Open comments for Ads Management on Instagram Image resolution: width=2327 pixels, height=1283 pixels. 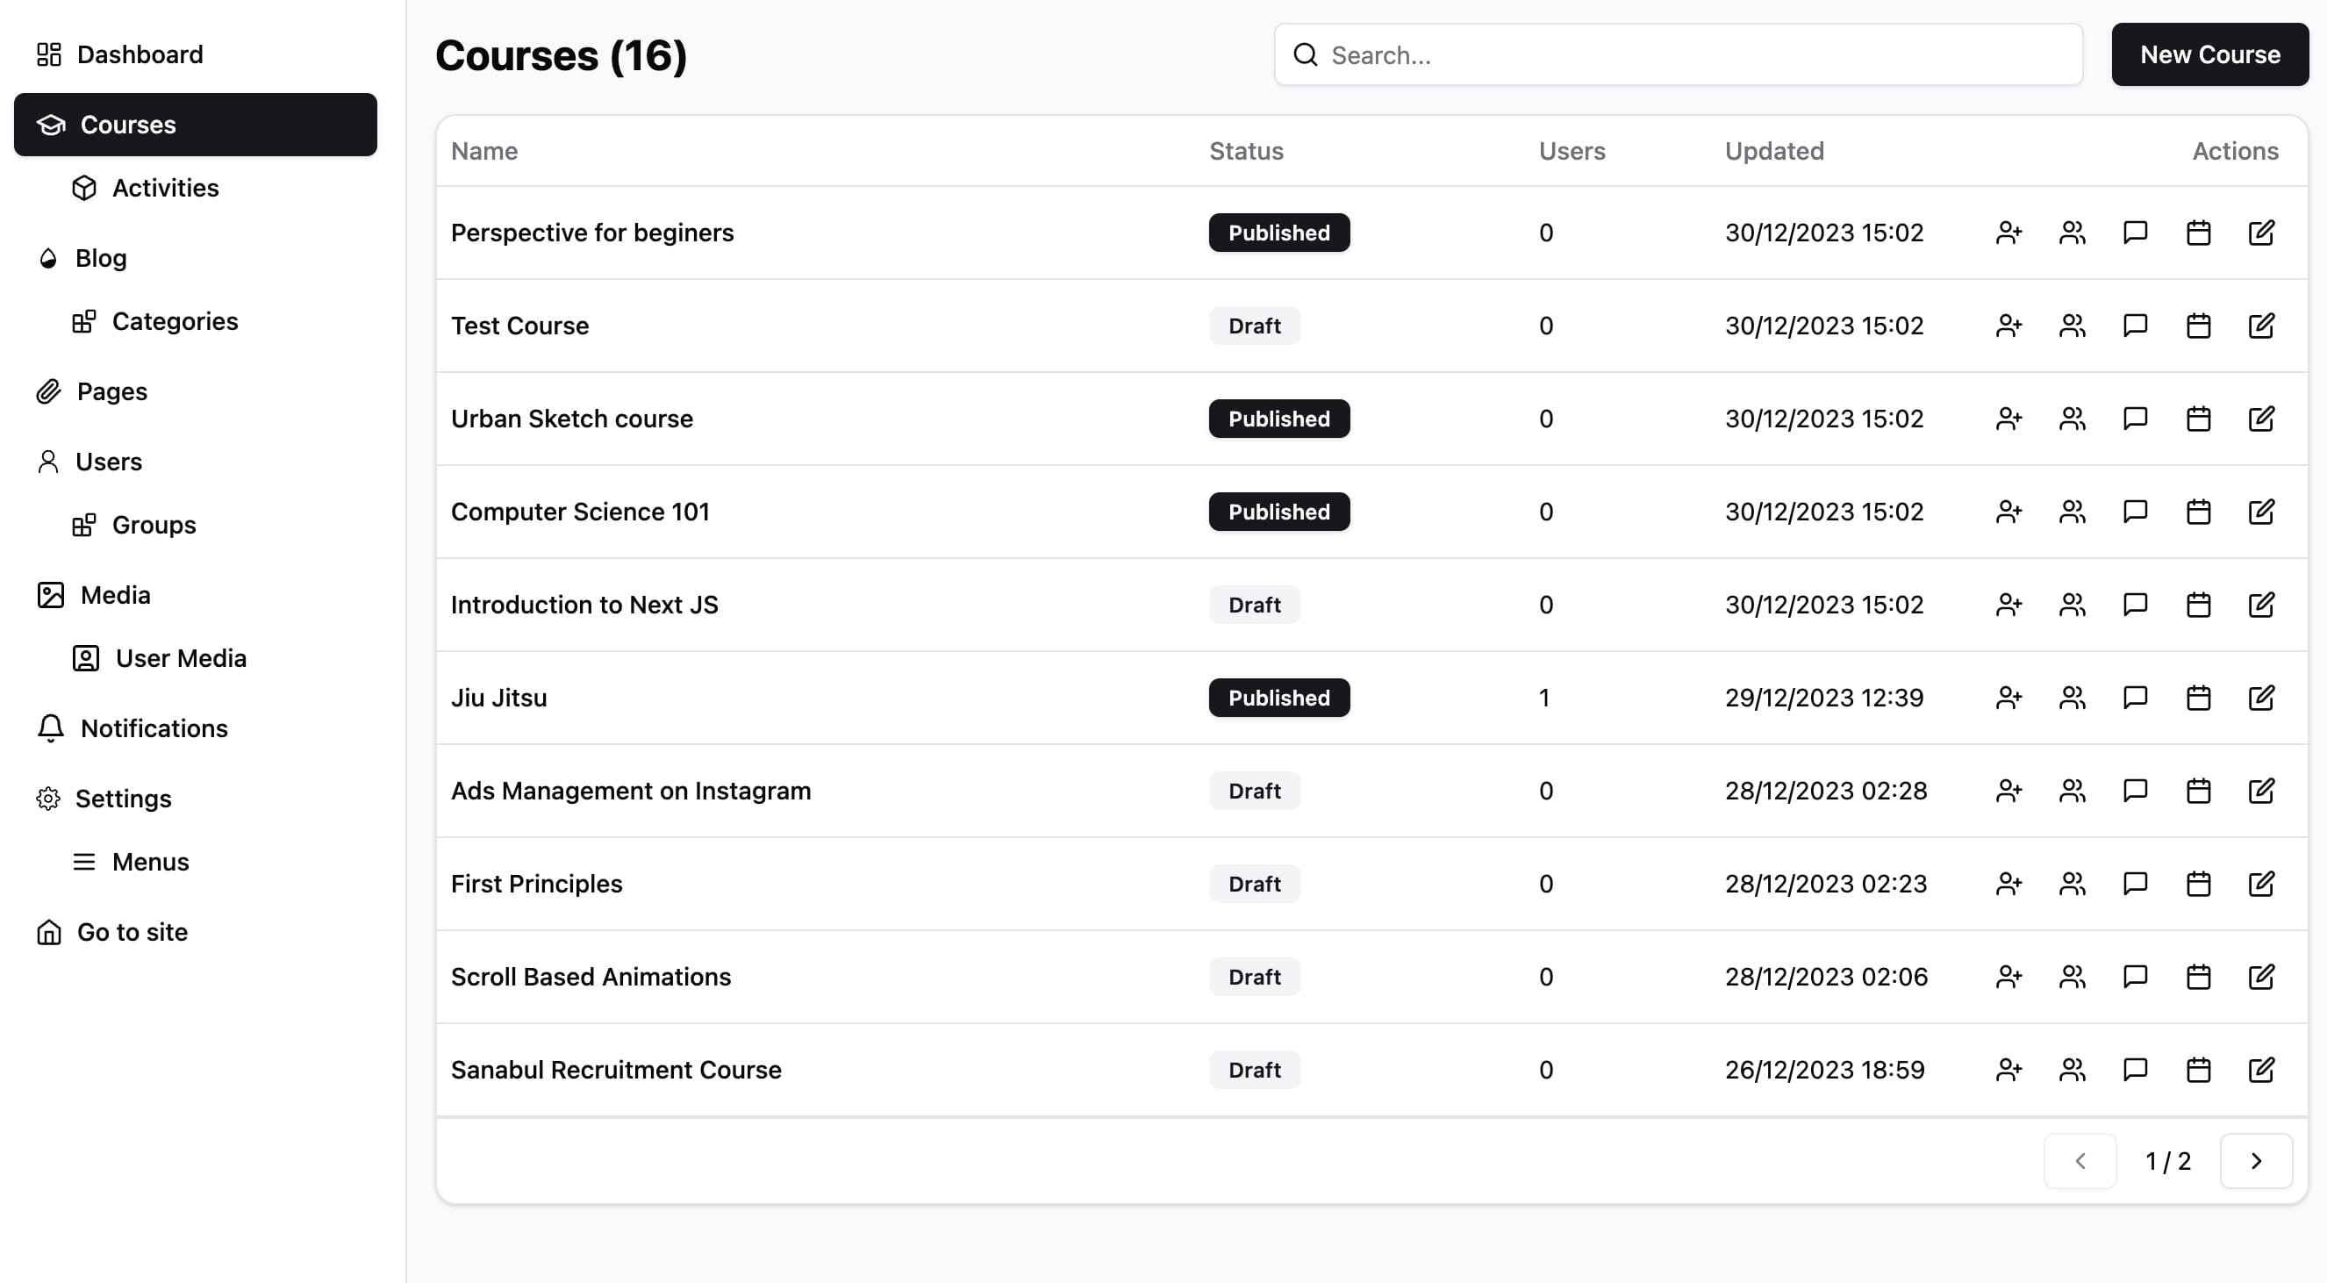tap(2136, 791)
